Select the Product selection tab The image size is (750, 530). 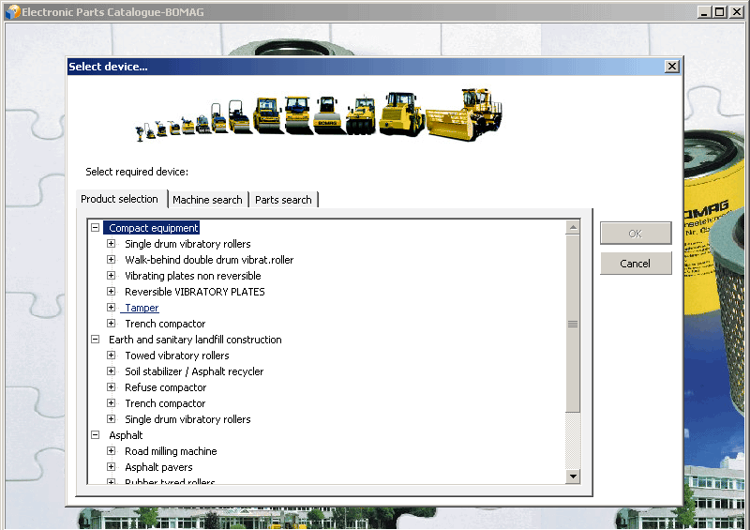[x=120, y=199]
